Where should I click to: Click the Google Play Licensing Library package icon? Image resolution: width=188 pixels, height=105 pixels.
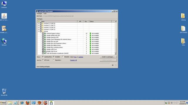click(x=45, y=47)
